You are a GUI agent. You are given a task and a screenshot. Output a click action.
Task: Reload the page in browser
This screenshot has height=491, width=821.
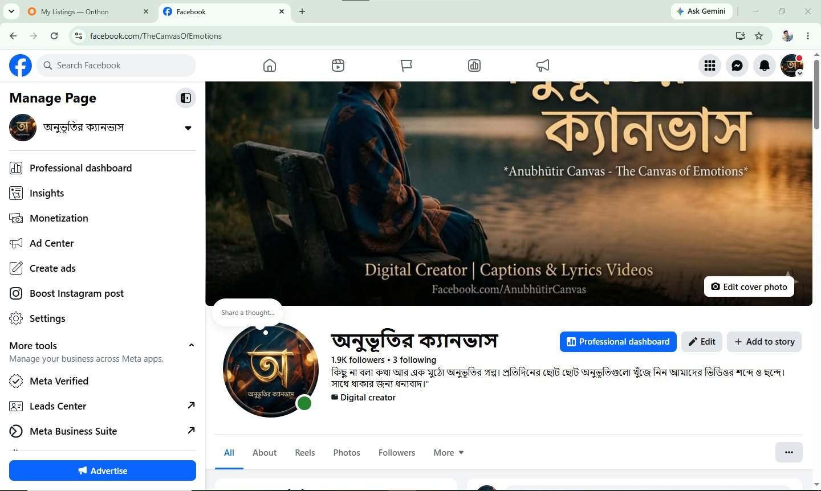point(54,36)
